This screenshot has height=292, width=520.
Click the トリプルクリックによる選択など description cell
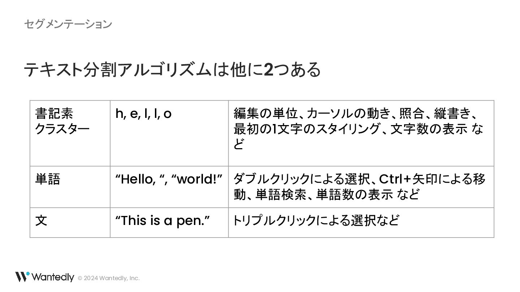point(361,223)
